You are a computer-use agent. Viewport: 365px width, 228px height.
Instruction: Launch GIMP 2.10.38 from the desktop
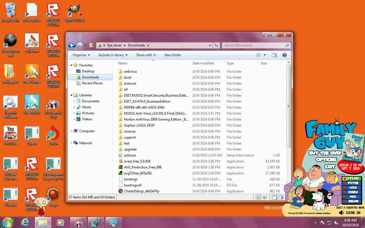pos(75,13)
